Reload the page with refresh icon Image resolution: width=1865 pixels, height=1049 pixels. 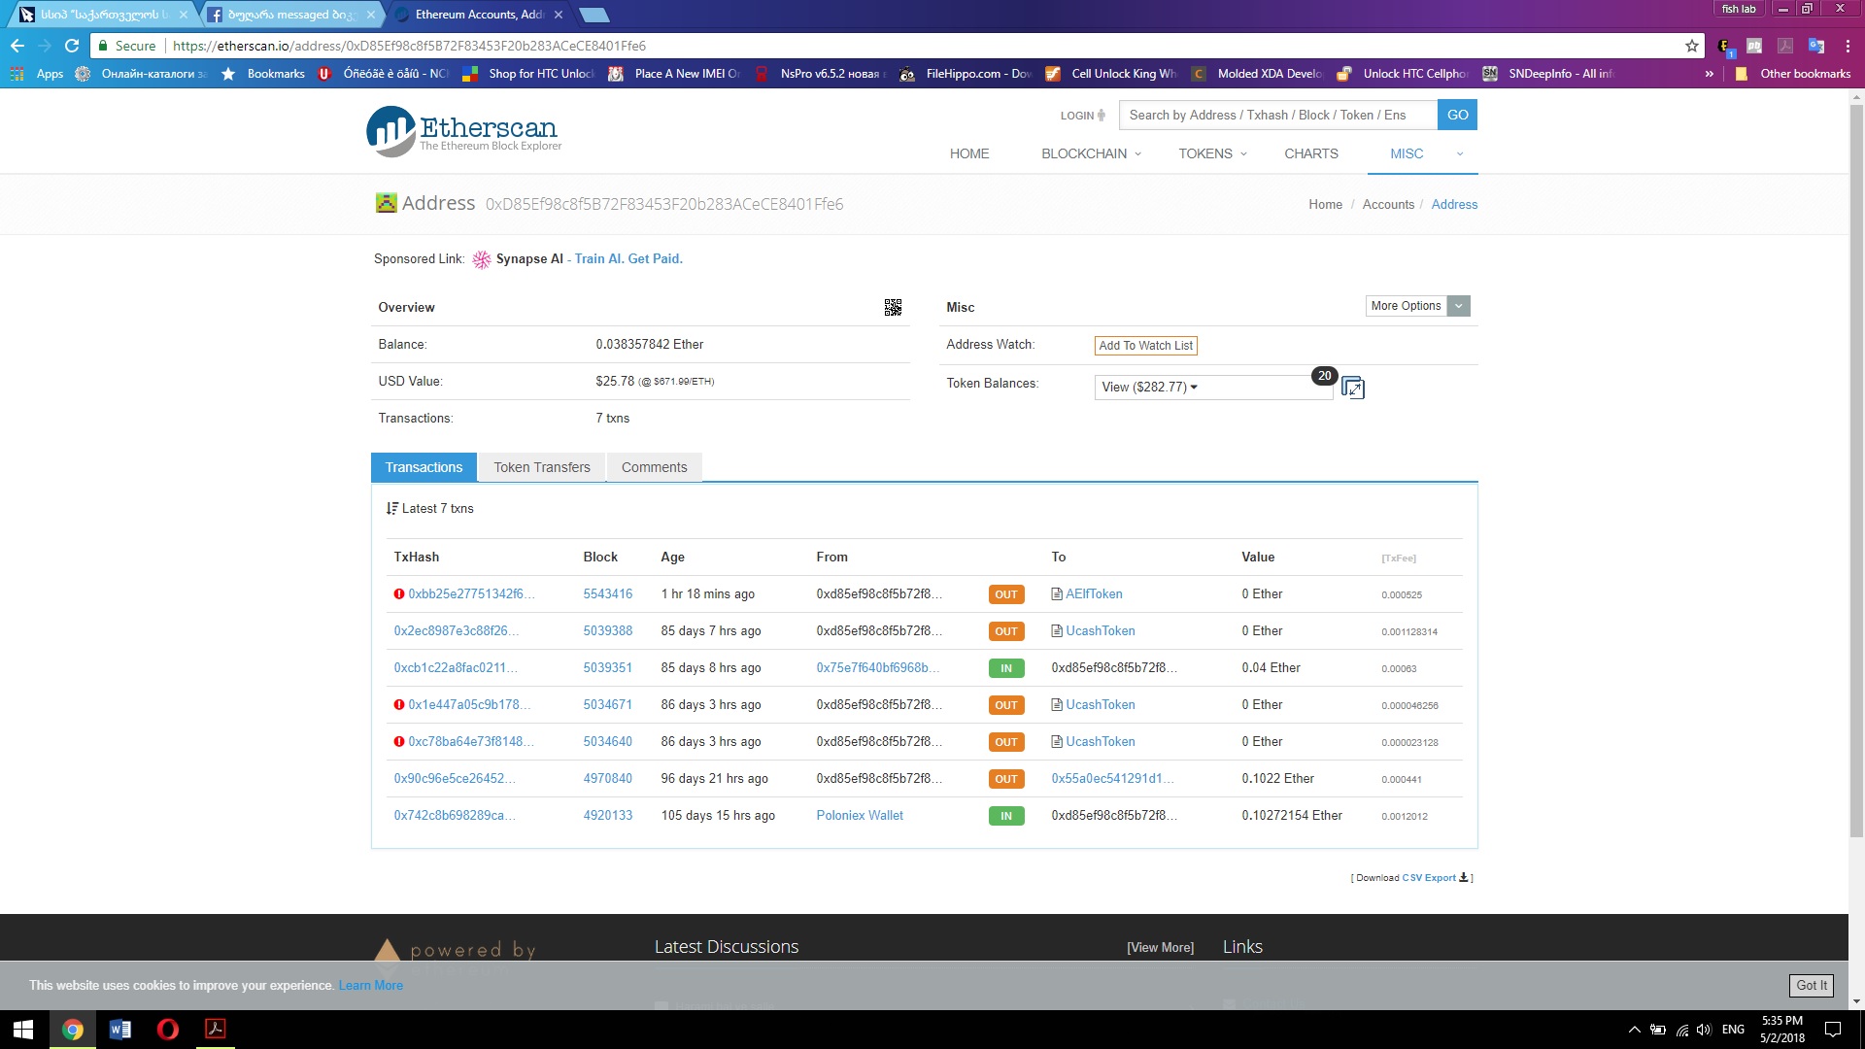click(x=72, y=46)
